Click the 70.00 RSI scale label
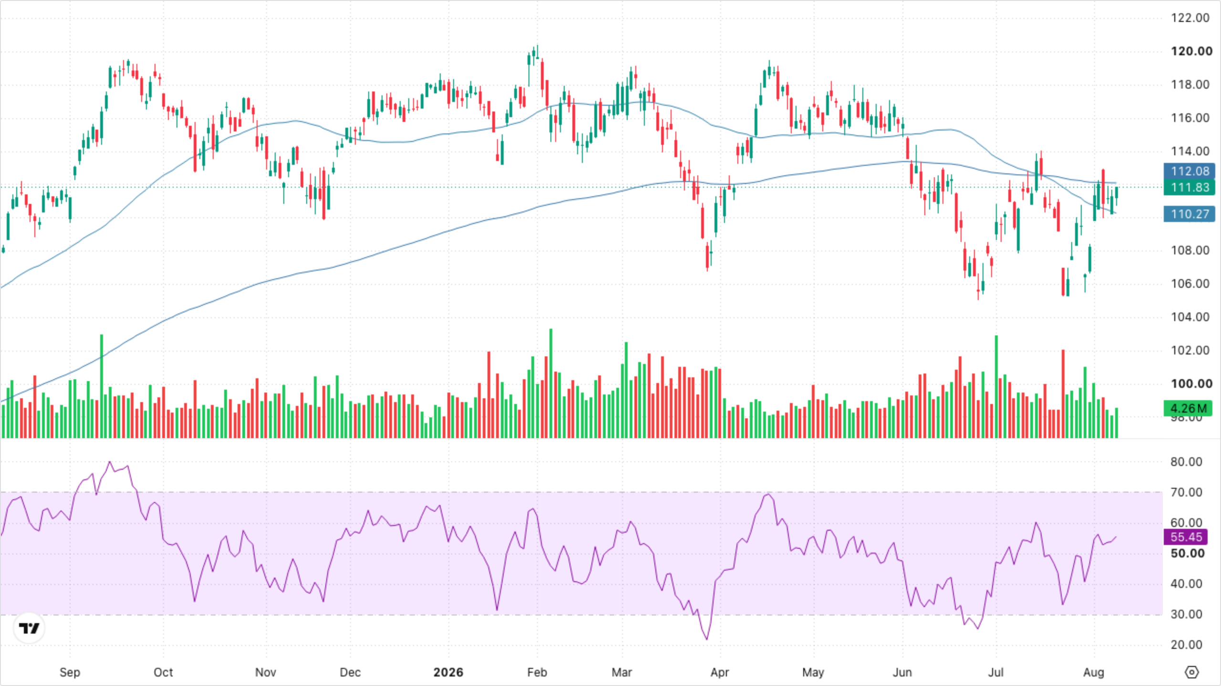1221x686 pixels. [1186, 492]
